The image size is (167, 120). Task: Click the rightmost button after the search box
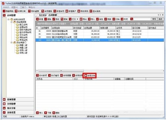[160, 19]
